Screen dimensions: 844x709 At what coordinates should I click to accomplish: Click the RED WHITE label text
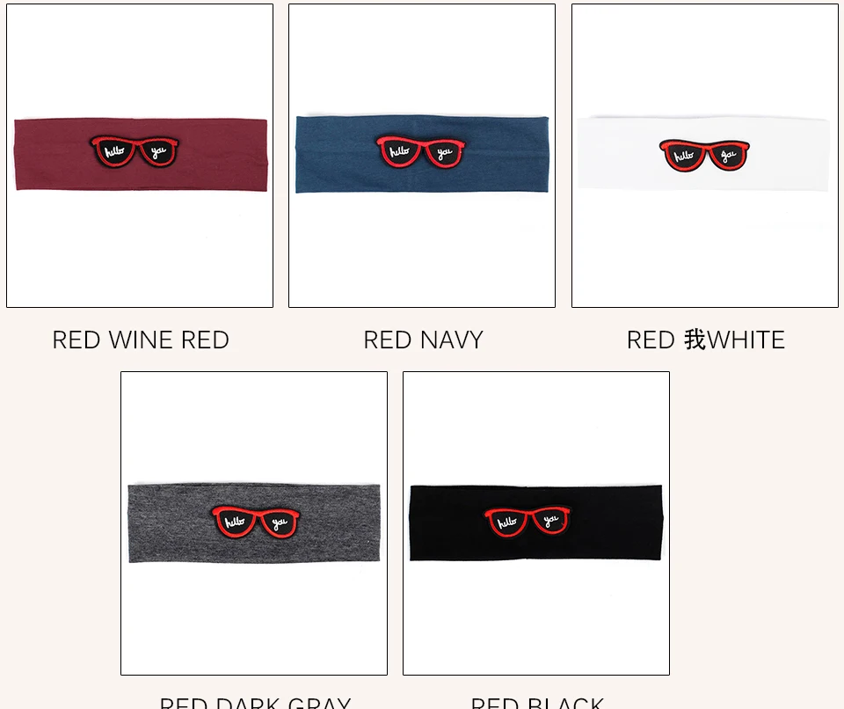(x=706, y=340)
